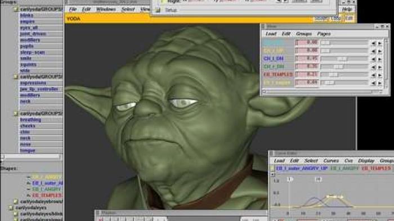Open File menu in YODA window
The height and width of the screenshot is (221, 394).
pyautogui.click(x=73, y=10)
